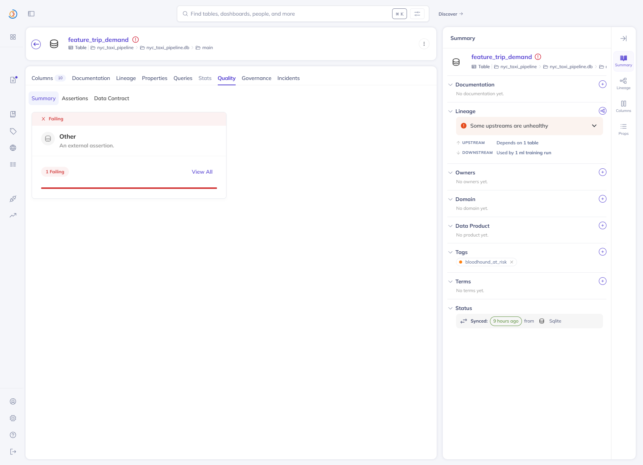Click Depends on 1 table upstream link
This screenshot has width=643, height=465.
click(x=517, y=143)
